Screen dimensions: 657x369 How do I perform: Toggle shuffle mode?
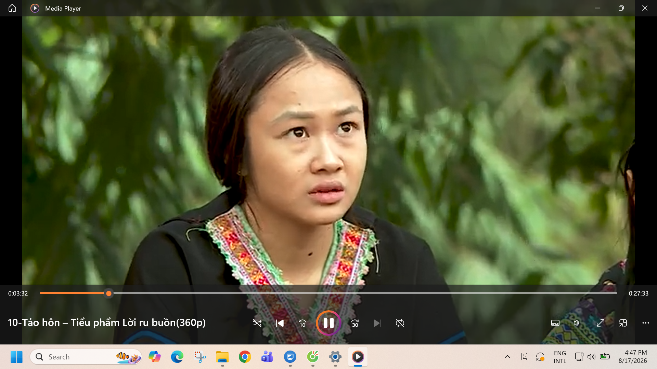pos(257,323)
